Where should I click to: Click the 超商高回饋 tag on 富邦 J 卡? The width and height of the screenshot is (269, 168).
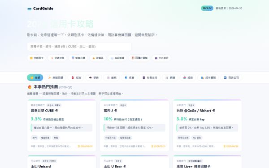[125, 138]
